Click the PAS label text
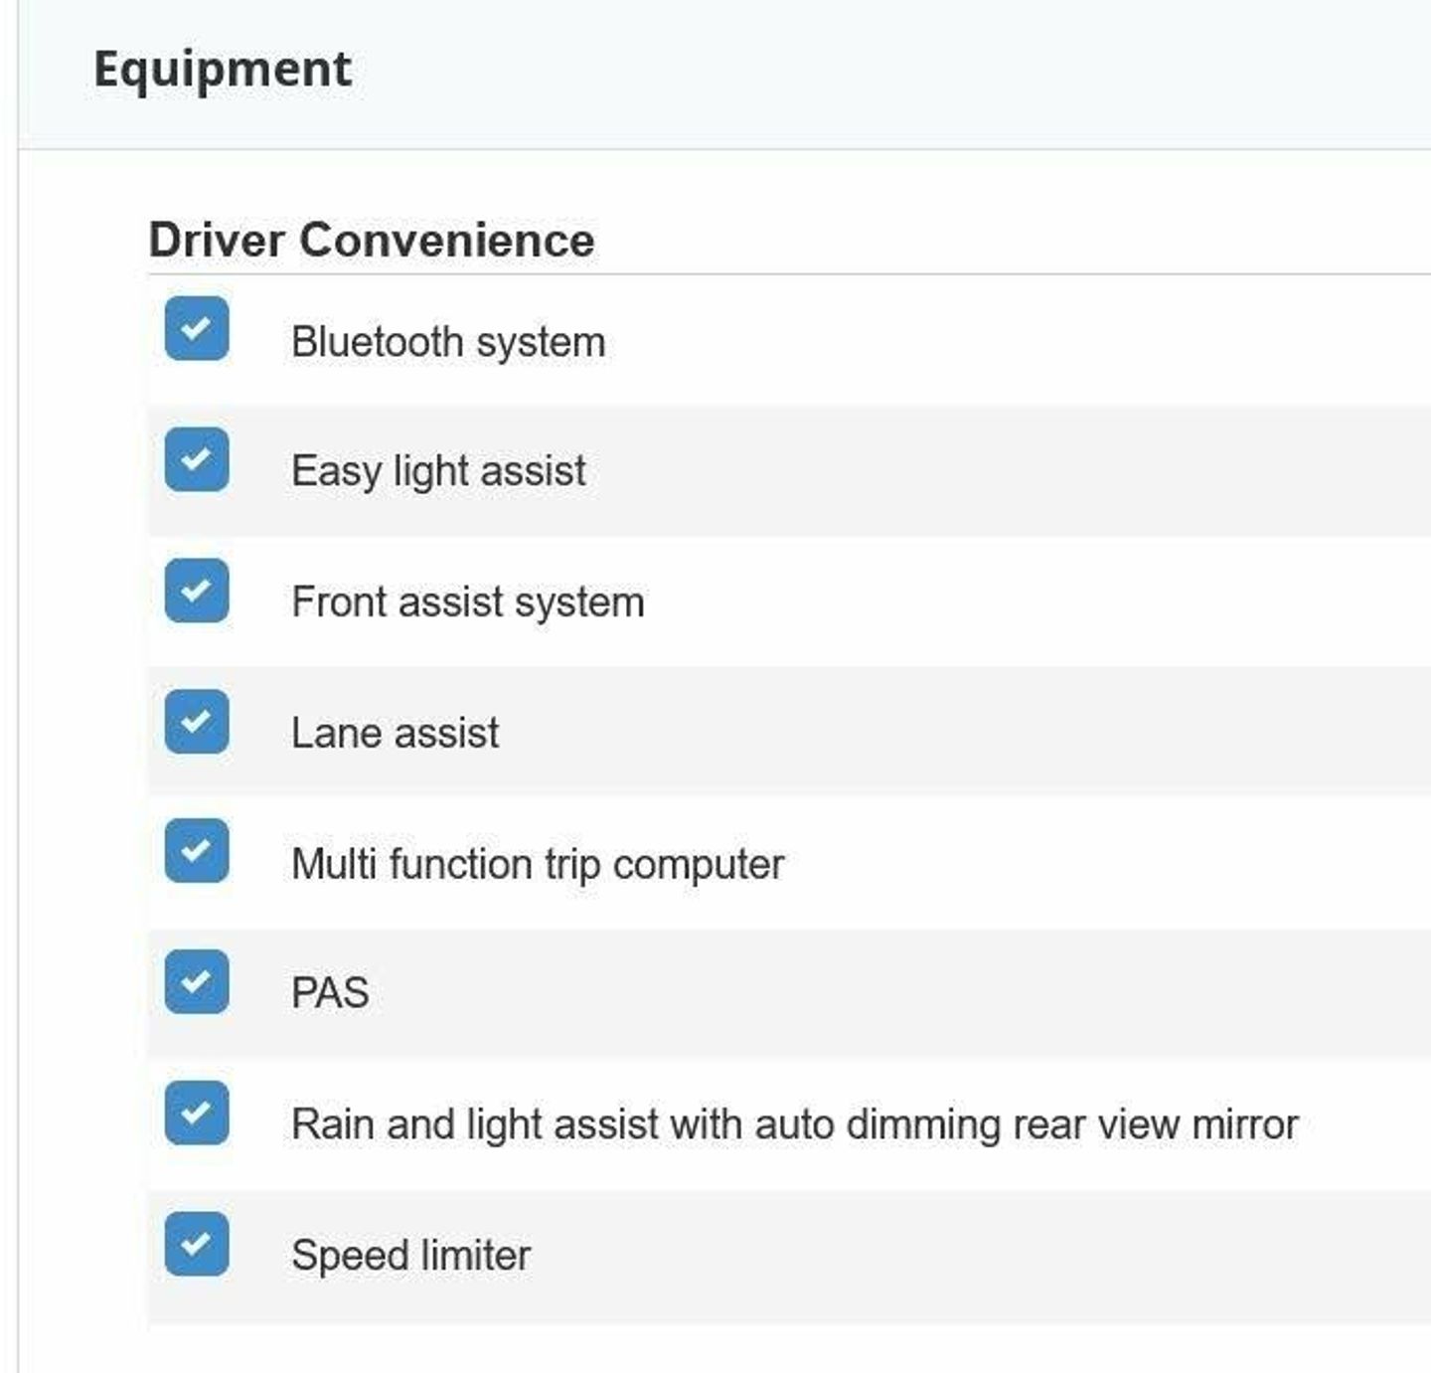Screen dimensions: 1431x1373 coord(330,993)
